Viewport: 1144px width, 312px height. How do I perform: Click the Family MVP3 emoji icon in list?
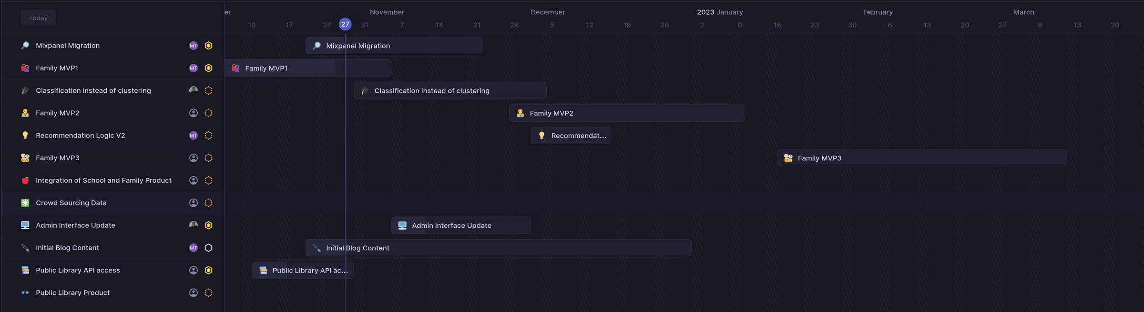pos(25,158)
